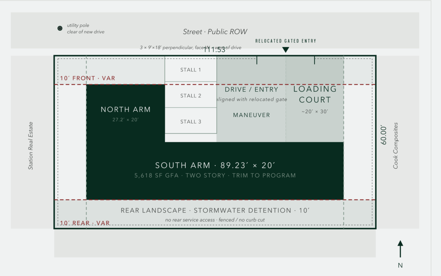Viewport: 441px width, 276px height.
Task: Click the Drive / Entry label
Action: pos(251,90)
